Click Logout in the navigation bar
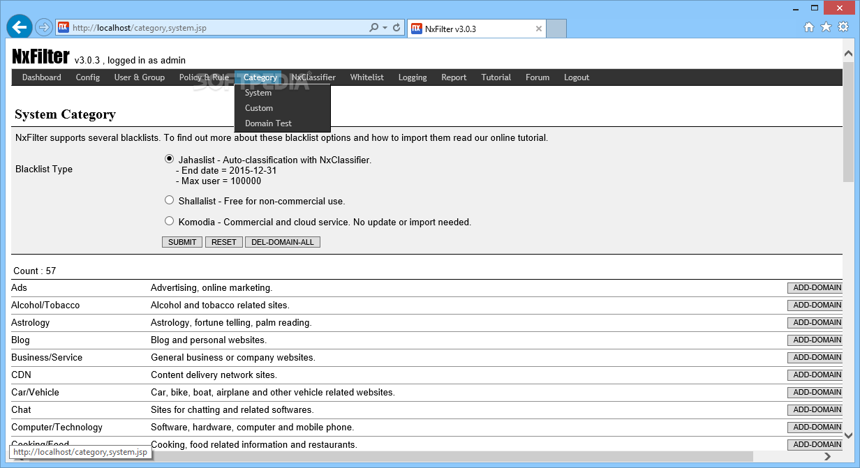The height and width of the screenshot is (468, 860). 577,77
